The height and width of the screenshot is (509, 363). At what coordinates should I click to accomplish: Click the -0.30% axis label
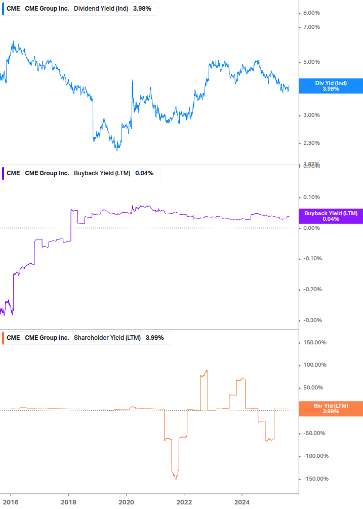pyautogui.click(x=313, y=321)
